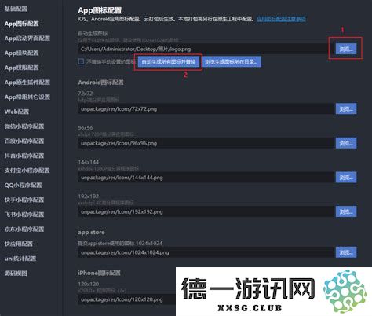Open the 应用图标配置注意事项 link
Screen dimensions: 372x316
(281, 19)
